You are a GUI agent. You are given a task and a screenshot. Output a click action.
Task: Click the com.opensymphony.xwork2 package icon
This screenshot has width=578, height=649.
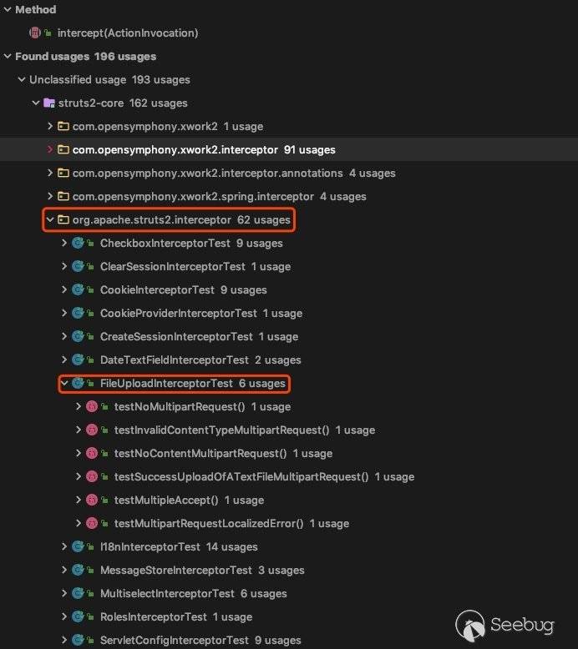coord(63,127)
